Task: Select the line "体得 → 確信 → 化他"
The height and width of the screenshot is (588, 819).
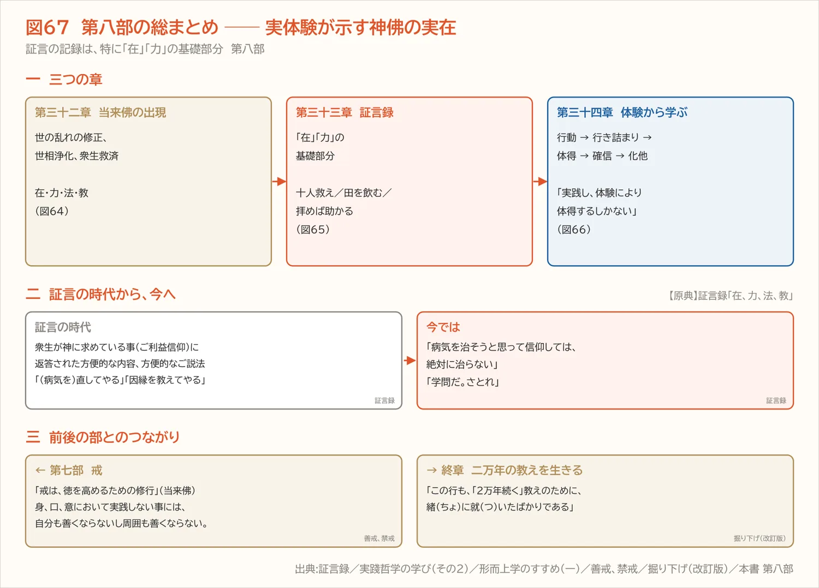Action: point(602,156)
